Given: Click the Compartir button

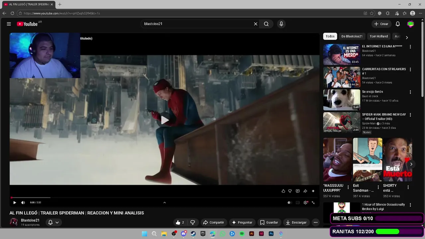Looking at the screenshot, I should coord(213,222).
